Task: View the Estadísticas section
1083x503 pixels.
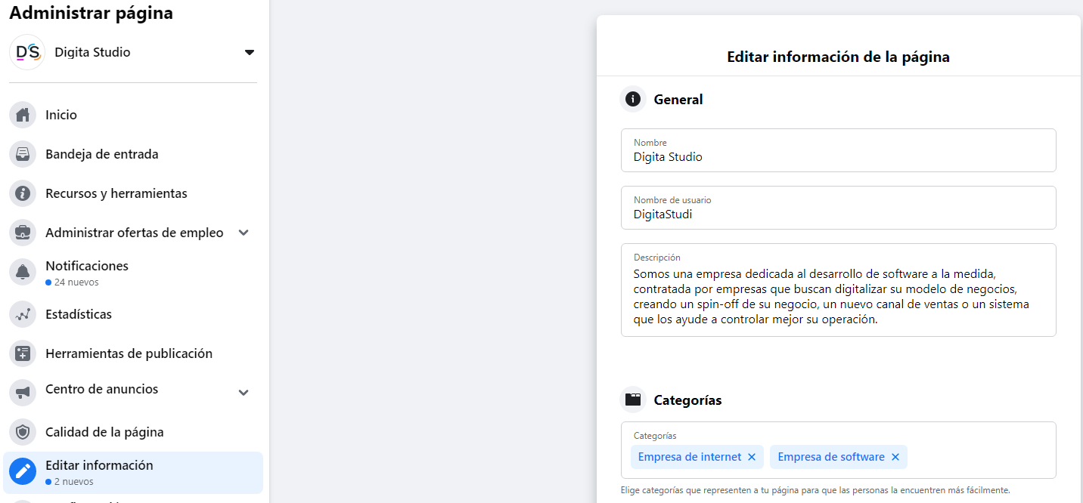Action: (133, 314)
